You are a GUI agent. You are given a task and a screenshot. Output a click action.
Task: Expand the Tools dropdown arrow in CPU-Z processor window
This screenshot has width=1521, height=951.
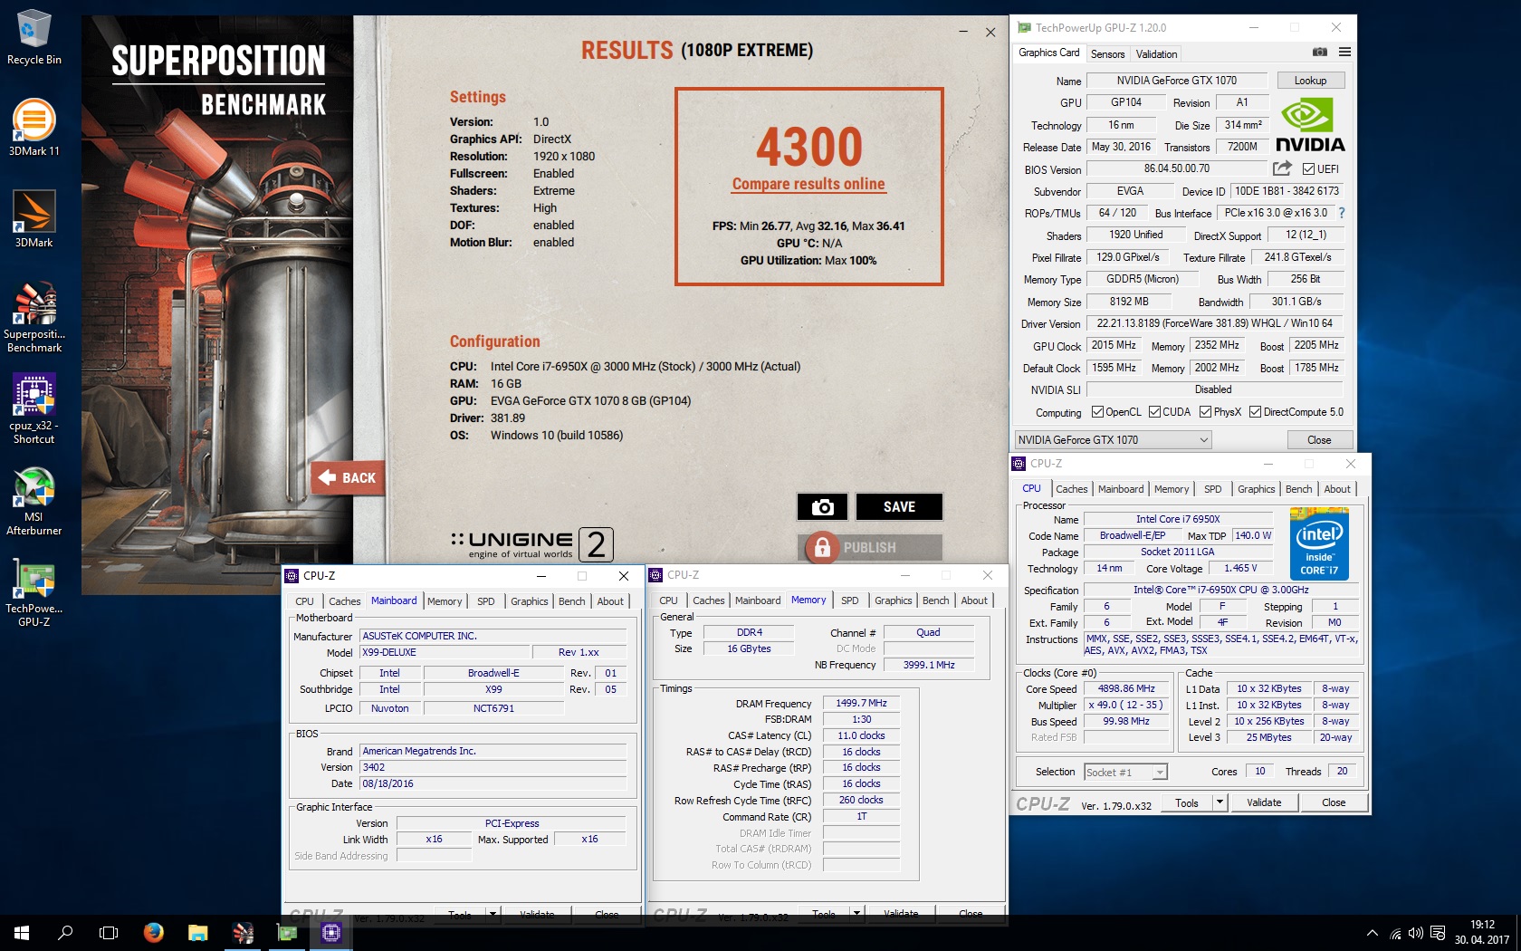click(x=1220, y=802)
